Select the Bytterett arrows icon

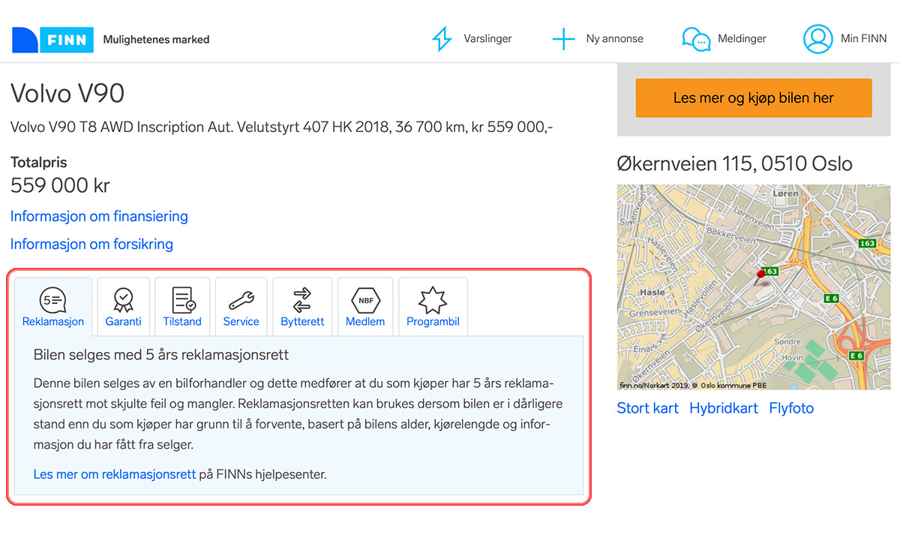pyautogui.click(x=302, y=299)
